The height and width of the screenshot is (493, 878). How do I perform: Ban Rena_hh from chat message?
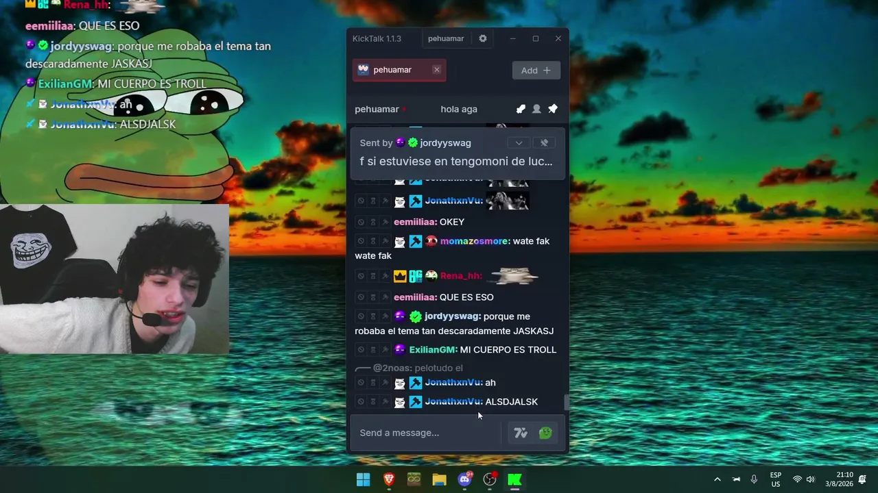click(x=361, y=276)
